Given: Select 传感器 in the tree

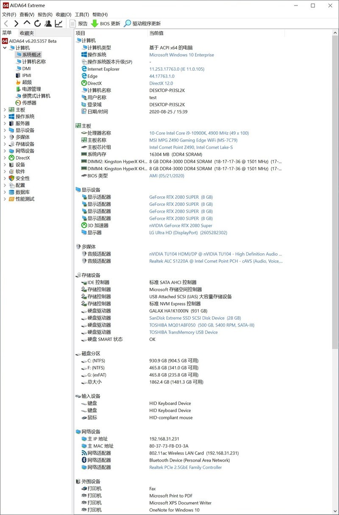Looking at the screenshot, I should tap(29, 103).
